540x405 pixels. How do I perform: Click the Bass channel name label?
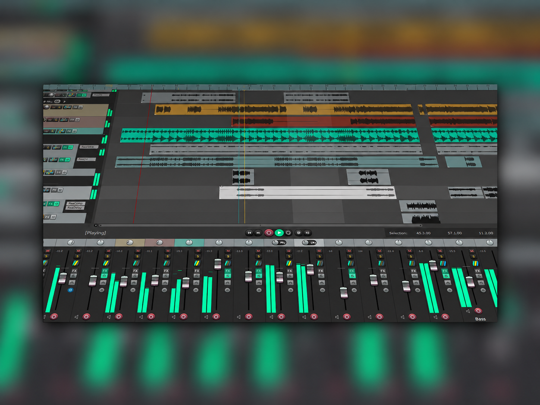coord(480,319)
